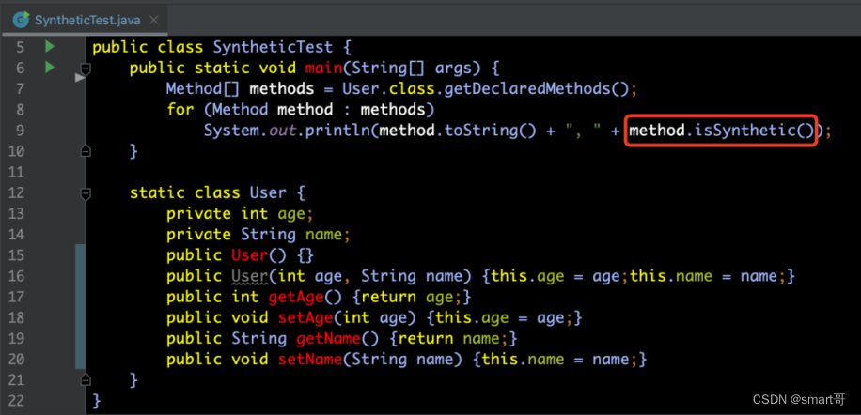Screen dimensions: 861x415
Task: Click the setAge method name
Action: [305, 317]
